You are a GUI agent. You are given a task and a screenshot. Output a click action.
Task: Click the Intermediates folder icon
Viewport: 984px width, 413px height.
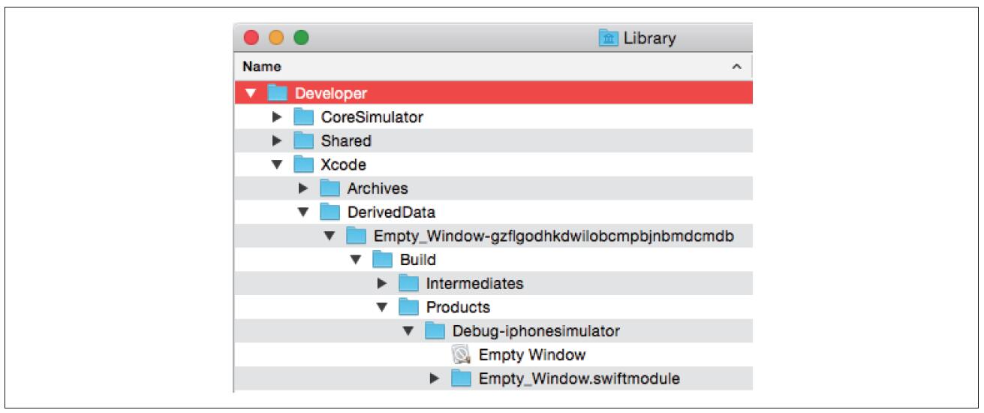(409, 283)
